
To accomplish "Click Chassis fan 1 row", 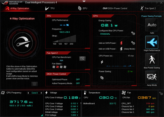I will tap(138, 106).
